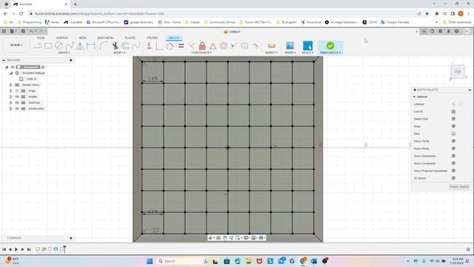The width and height of the screenshot is (474, 267).
Task: Click the Measure tool in Inspect
Action: (272, 46)
